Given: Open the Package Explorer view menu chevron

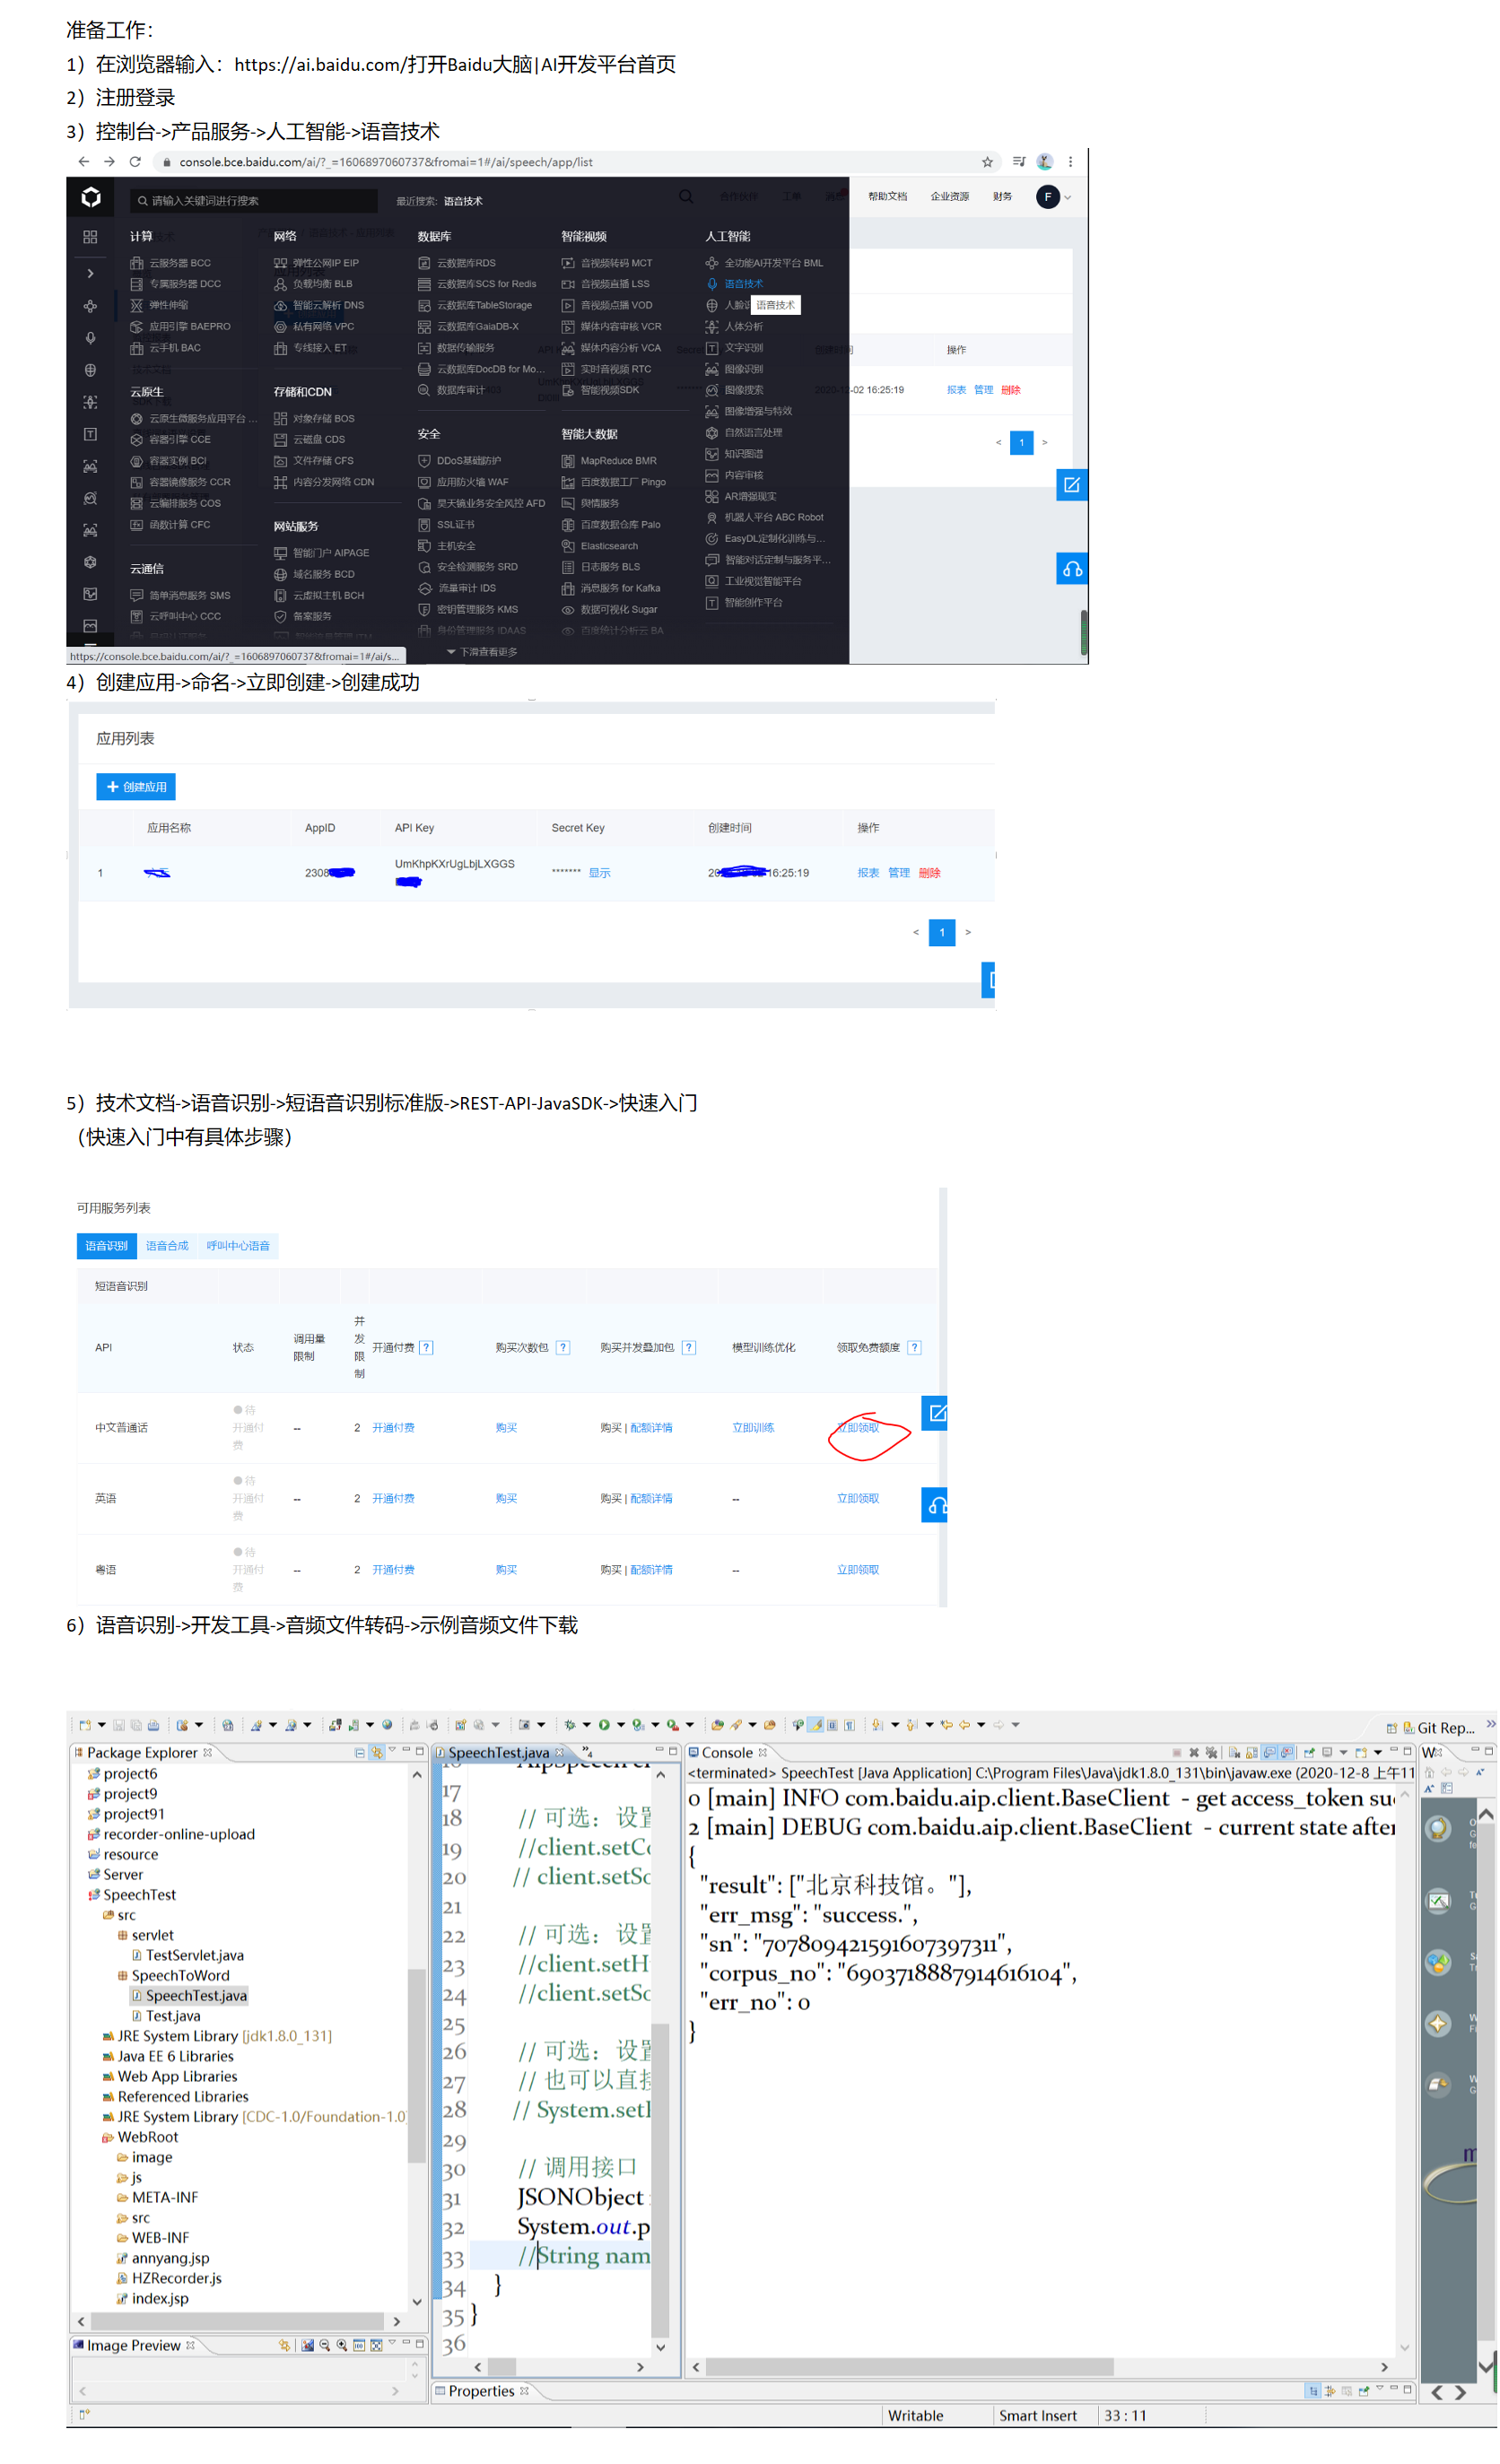Looking at the screenshot, I should [x=394, y=1751].
